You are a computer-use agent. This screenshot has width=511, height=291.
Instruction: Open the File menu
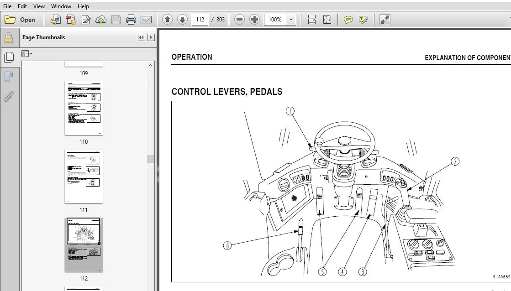[x=7, y=6]
